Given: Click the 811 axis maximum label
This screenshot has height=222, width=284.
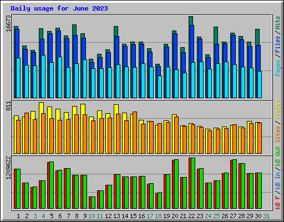Looking at the screenshot, I should coord(8,106).
